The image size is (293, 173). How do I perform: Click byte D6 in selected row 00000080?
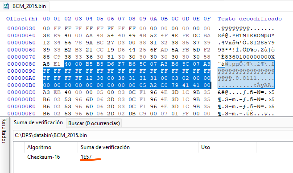[x=111, y=64]
